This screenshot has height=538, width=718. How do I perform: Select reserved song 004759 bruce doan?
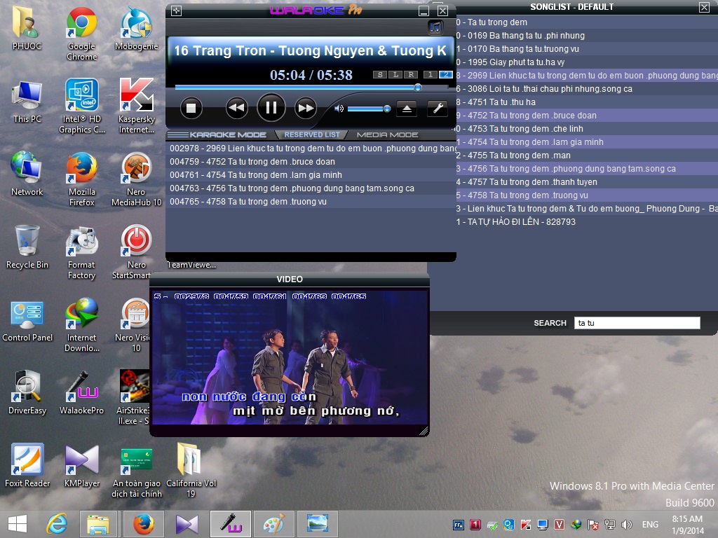pos(311,162)
